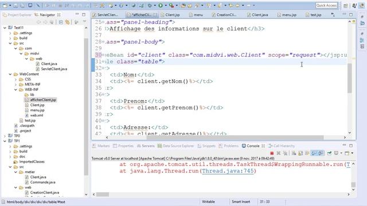
Task: Click the Run External Tools icon
Action: click(171, 5)
